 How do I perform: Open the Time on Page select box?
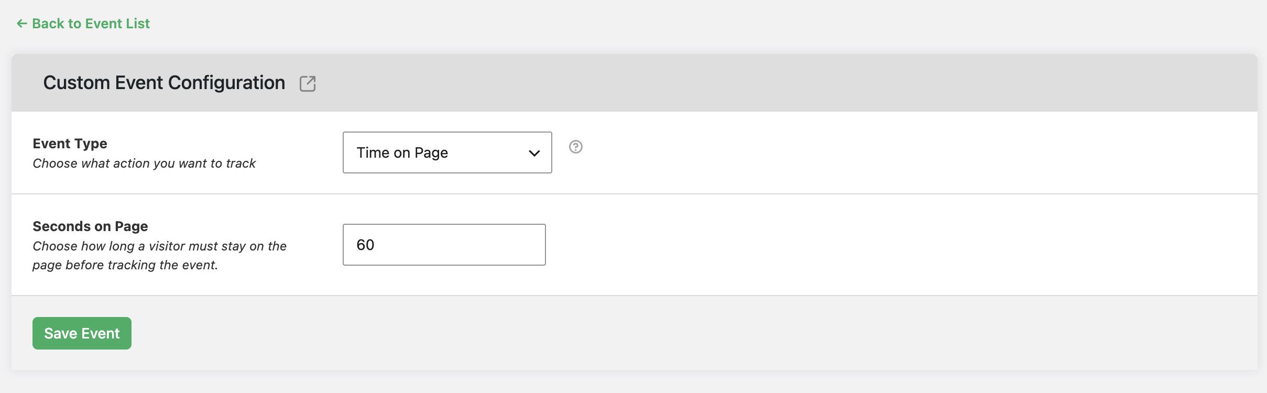point(447,152)
